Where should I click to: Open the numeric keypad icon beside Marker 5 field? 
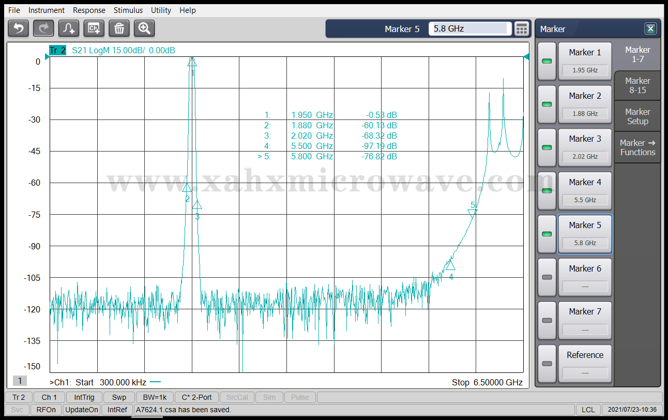pyautogui.click(x=522, y=28)
